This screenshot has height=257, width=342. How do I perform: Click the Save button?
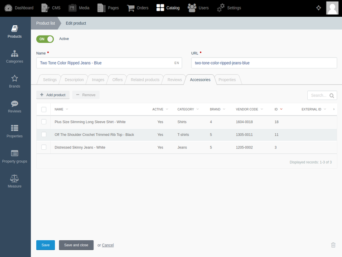point(46,245)
